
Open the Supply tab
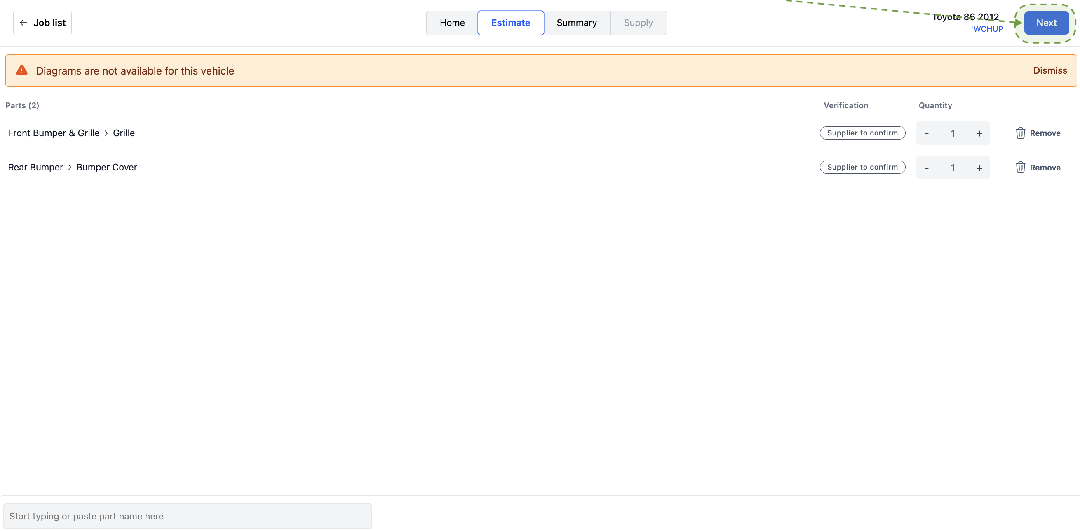[638, 23]
